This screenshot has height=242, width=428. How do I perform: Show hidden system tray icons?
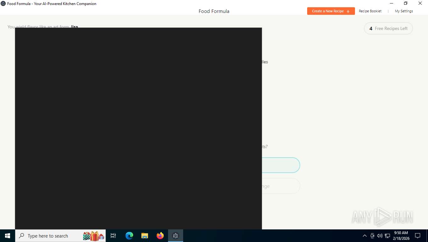(365, 236)
